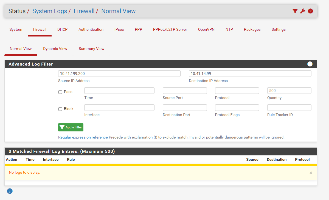This screenshot has width=329, height=200.
Task: Open the Regular expression reference link
Action: (x=83, y=137)
